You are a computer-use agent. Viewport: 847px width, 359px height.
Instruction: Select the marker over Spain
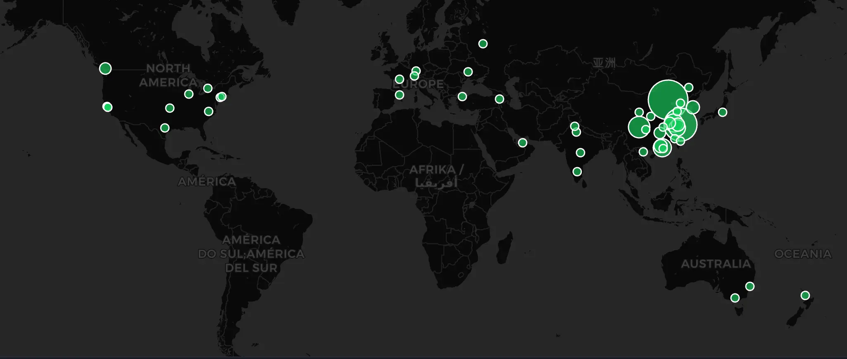pyautogui.click(x=400, y=95)
